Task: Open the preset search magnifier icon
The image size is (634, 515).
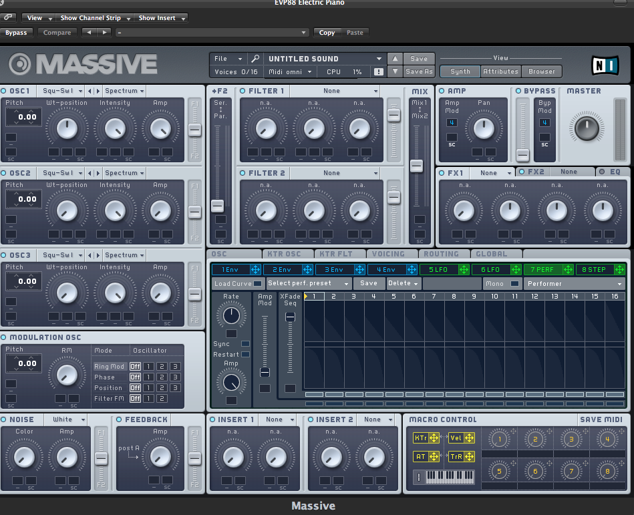Action: tap(255, 59)
